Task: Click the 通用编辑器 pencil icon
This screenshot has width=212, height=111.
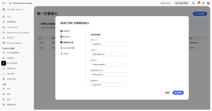Action: [4, 22]
